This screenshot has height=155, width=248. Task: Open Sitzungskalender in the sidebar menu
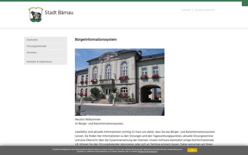(x=45, y=46)
